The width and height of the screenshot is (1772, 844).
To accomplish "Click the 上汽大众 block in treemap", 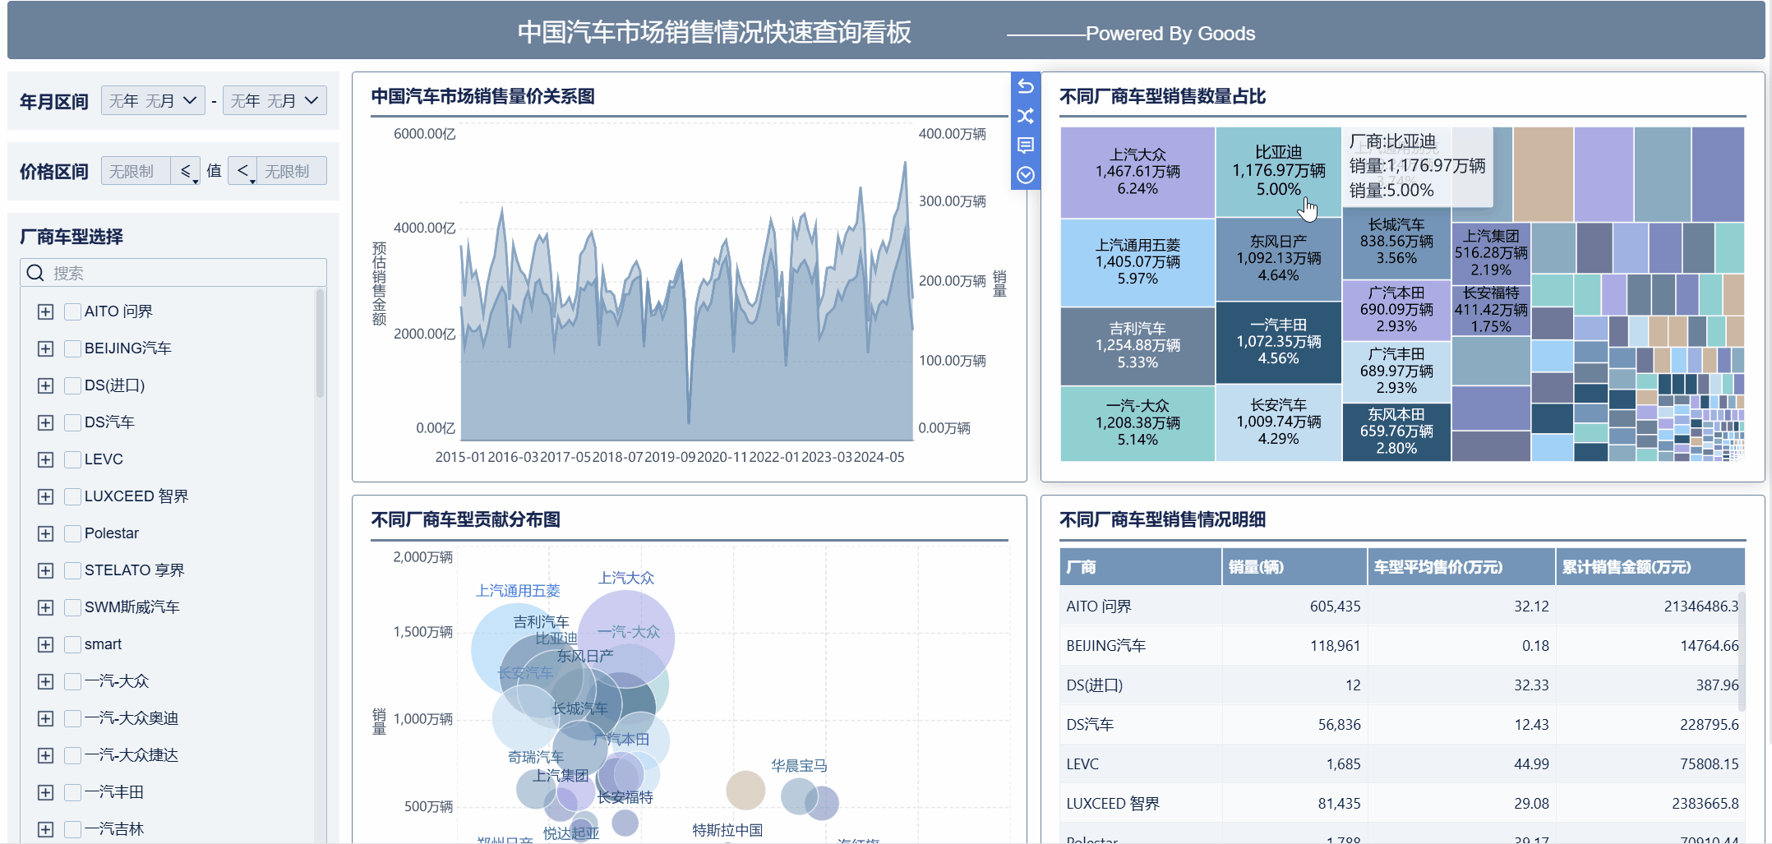I will (1137, 172).
